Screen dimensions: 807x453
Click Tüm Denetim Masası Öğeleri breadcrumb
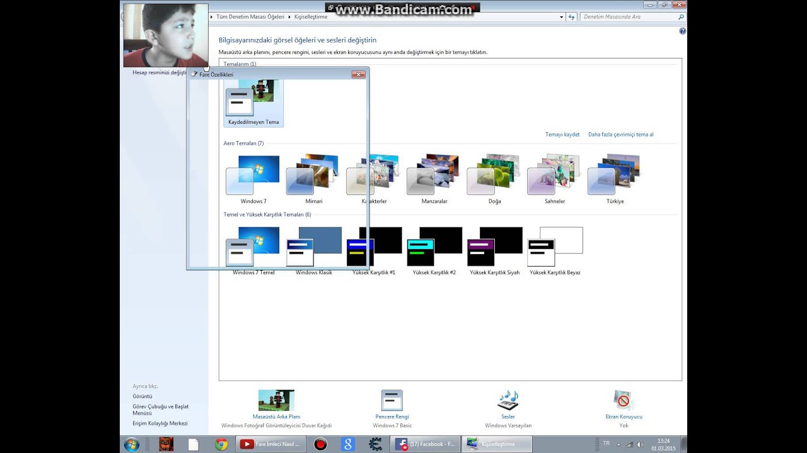(250, 17)
